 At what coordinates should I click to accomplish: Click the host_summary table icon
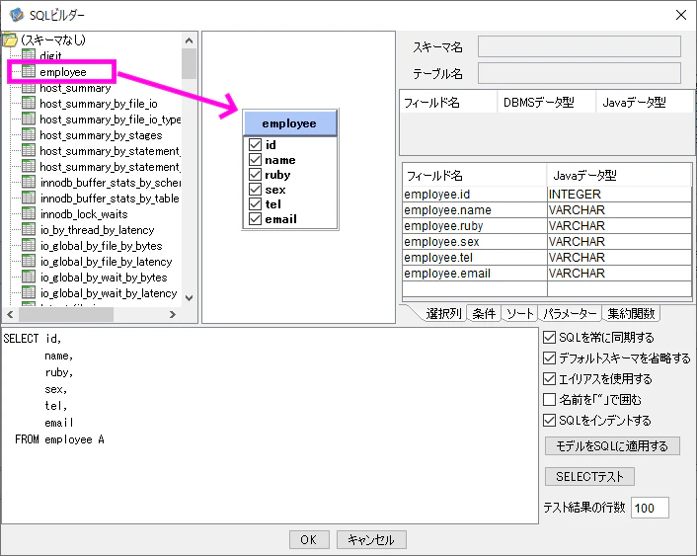coord(29,87)
